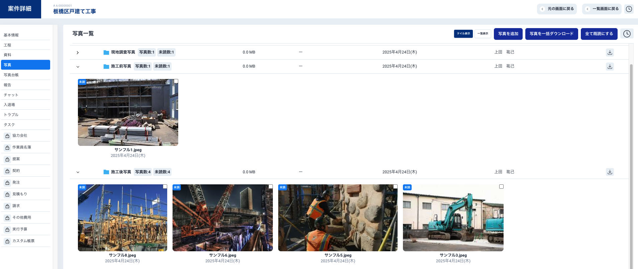Click the 施工前写真 folder icon

click(106, 67)
